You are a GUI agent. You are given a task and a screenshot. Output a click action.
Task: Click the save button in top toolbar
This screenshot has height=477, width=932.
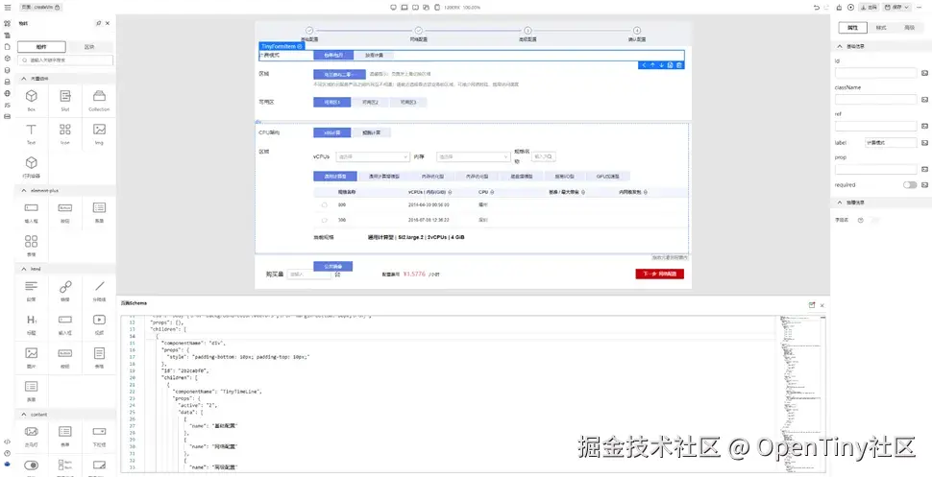(x=893, y=7)
